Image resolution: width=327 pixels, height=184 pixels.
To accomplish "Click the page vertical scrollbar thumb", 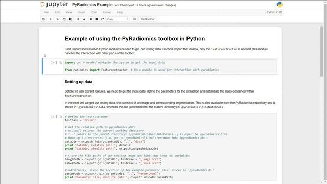I will pyautogui.click(x=322, y=51).
